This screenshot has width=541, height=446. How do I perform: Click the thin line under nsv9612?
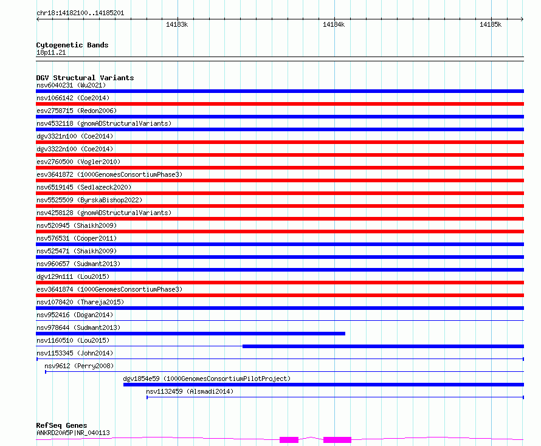tap(284, 372)
